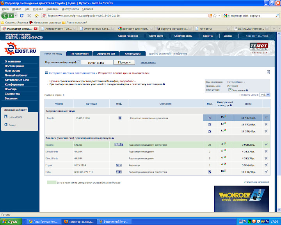Add Nissens 3 908,39р. radiator to cart
This screenshot has height=225, width=281.
pos(266,145)
